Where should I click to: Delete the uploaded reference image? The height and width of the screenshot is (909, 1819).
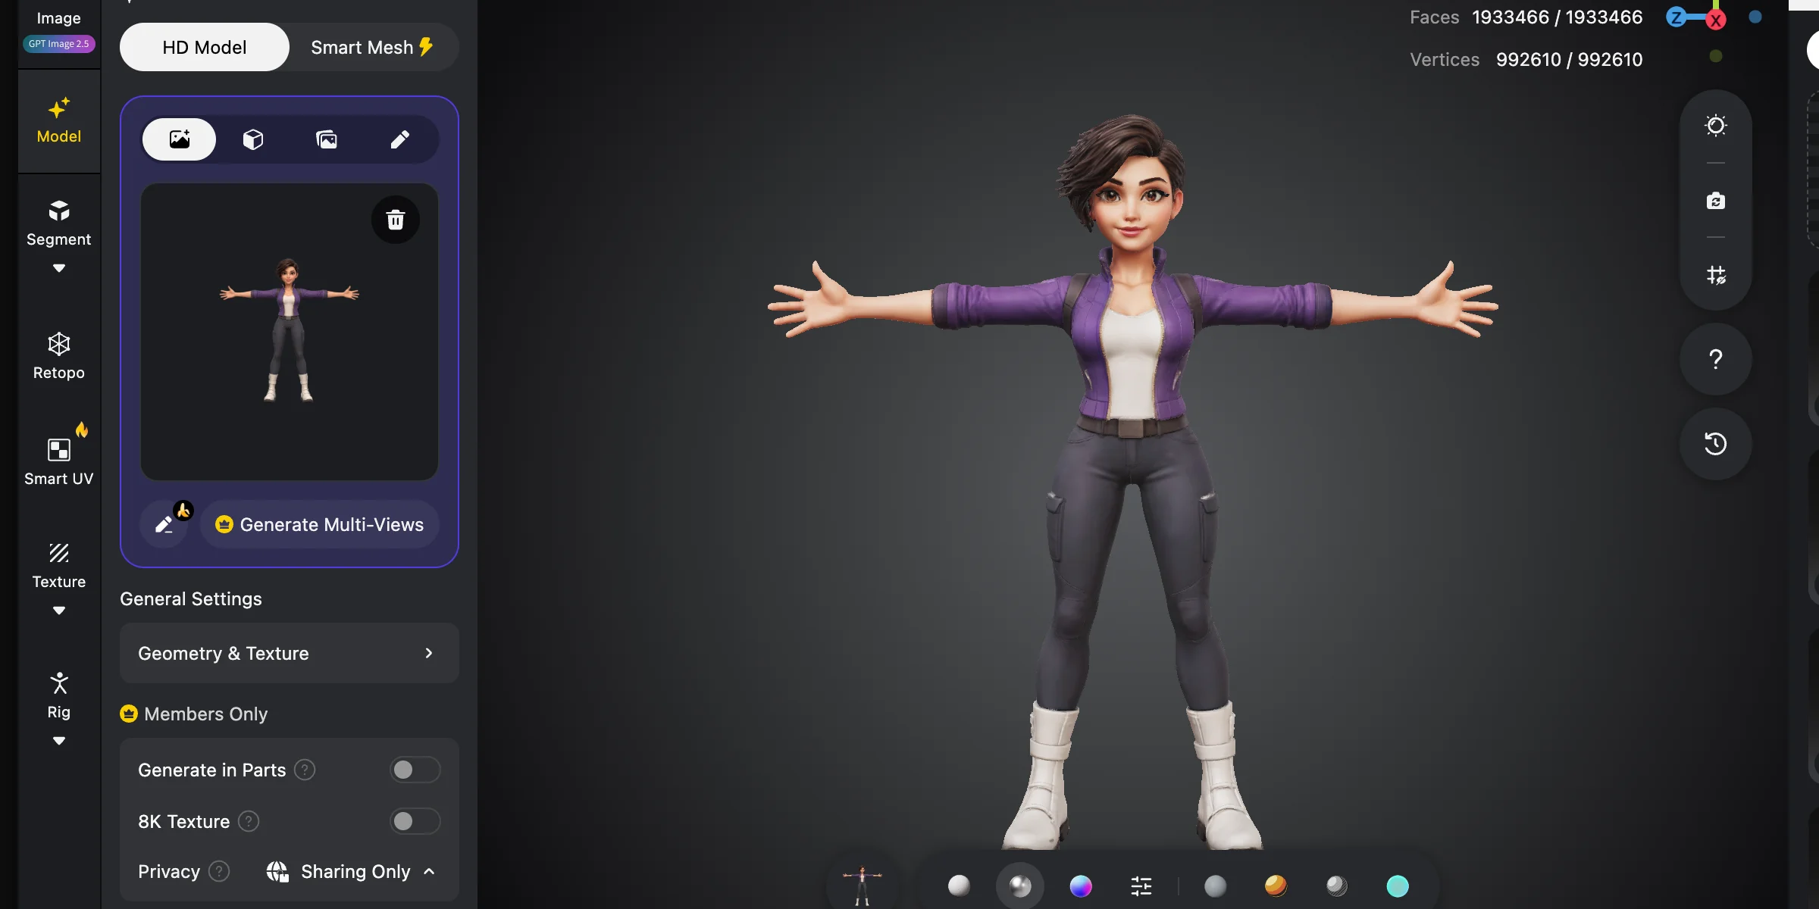pyautogui.click(x=395, y=220)
